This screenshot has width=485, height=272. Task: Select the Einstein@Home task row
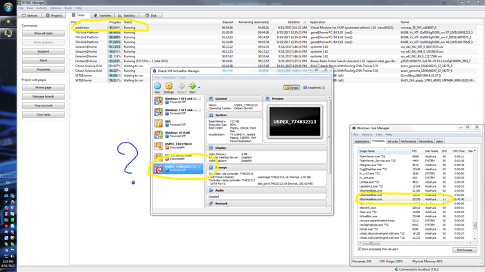[274, 61]
